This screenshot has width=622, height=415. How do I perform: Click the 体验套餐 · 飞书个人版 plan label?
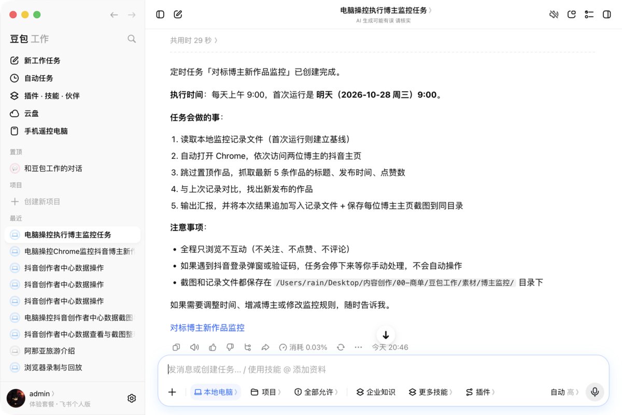point(60,404)
